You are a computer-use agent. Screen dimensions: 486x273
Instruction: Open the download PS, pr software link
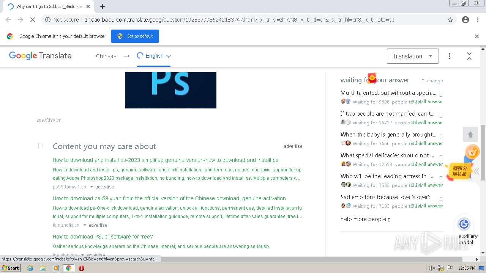(103, 237)
